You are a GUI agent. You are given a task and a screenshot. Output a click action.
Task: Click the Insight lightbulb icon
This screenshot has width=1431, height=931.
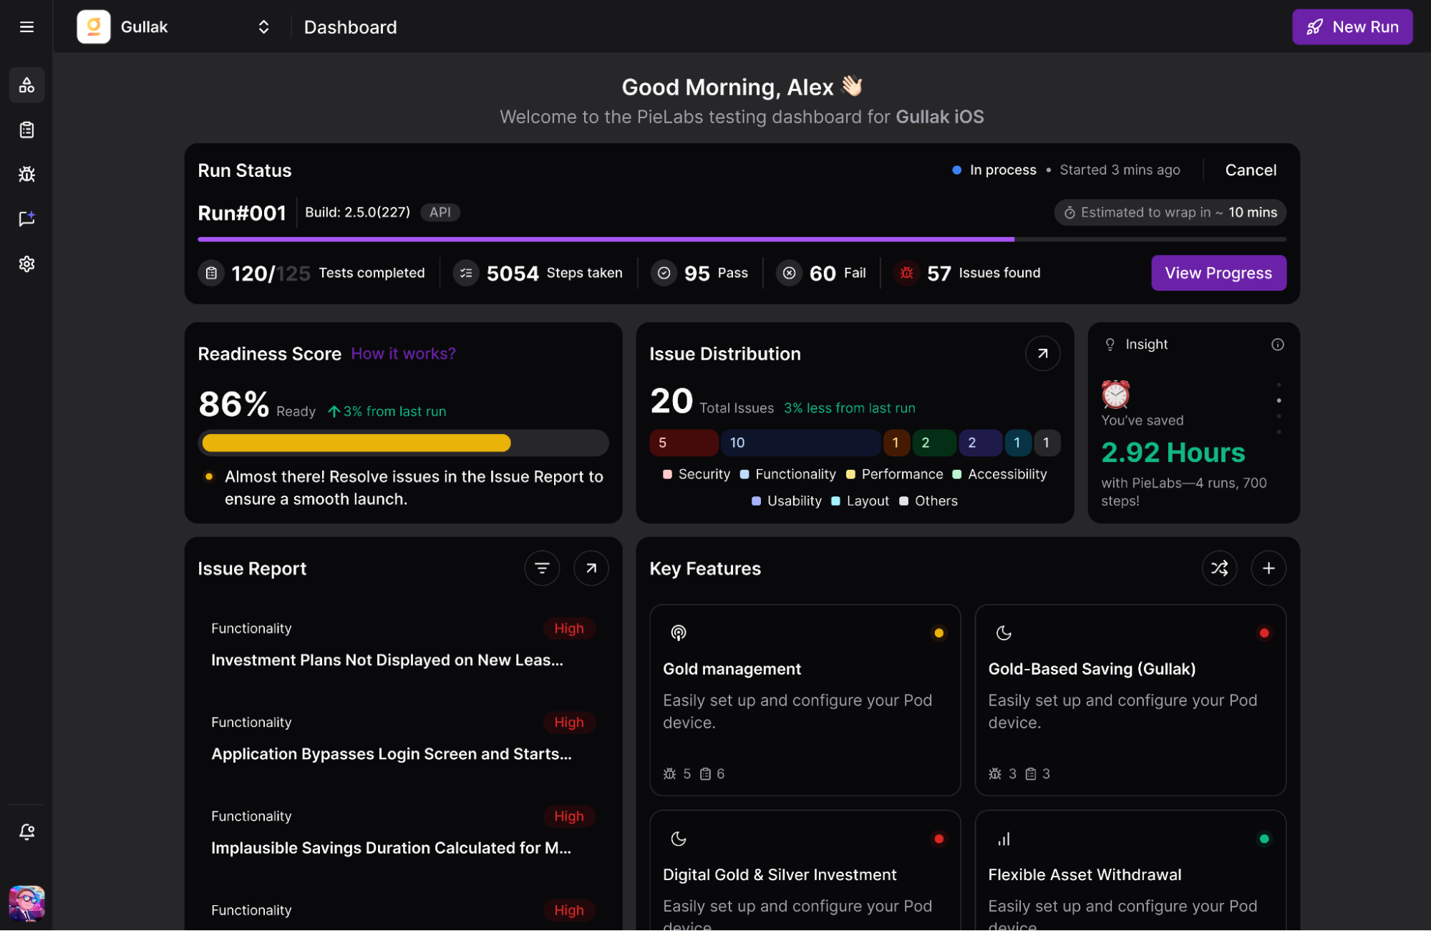tap(1110, 344)
